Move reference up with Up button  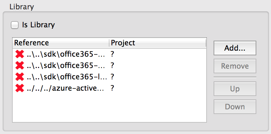(235, 89)
